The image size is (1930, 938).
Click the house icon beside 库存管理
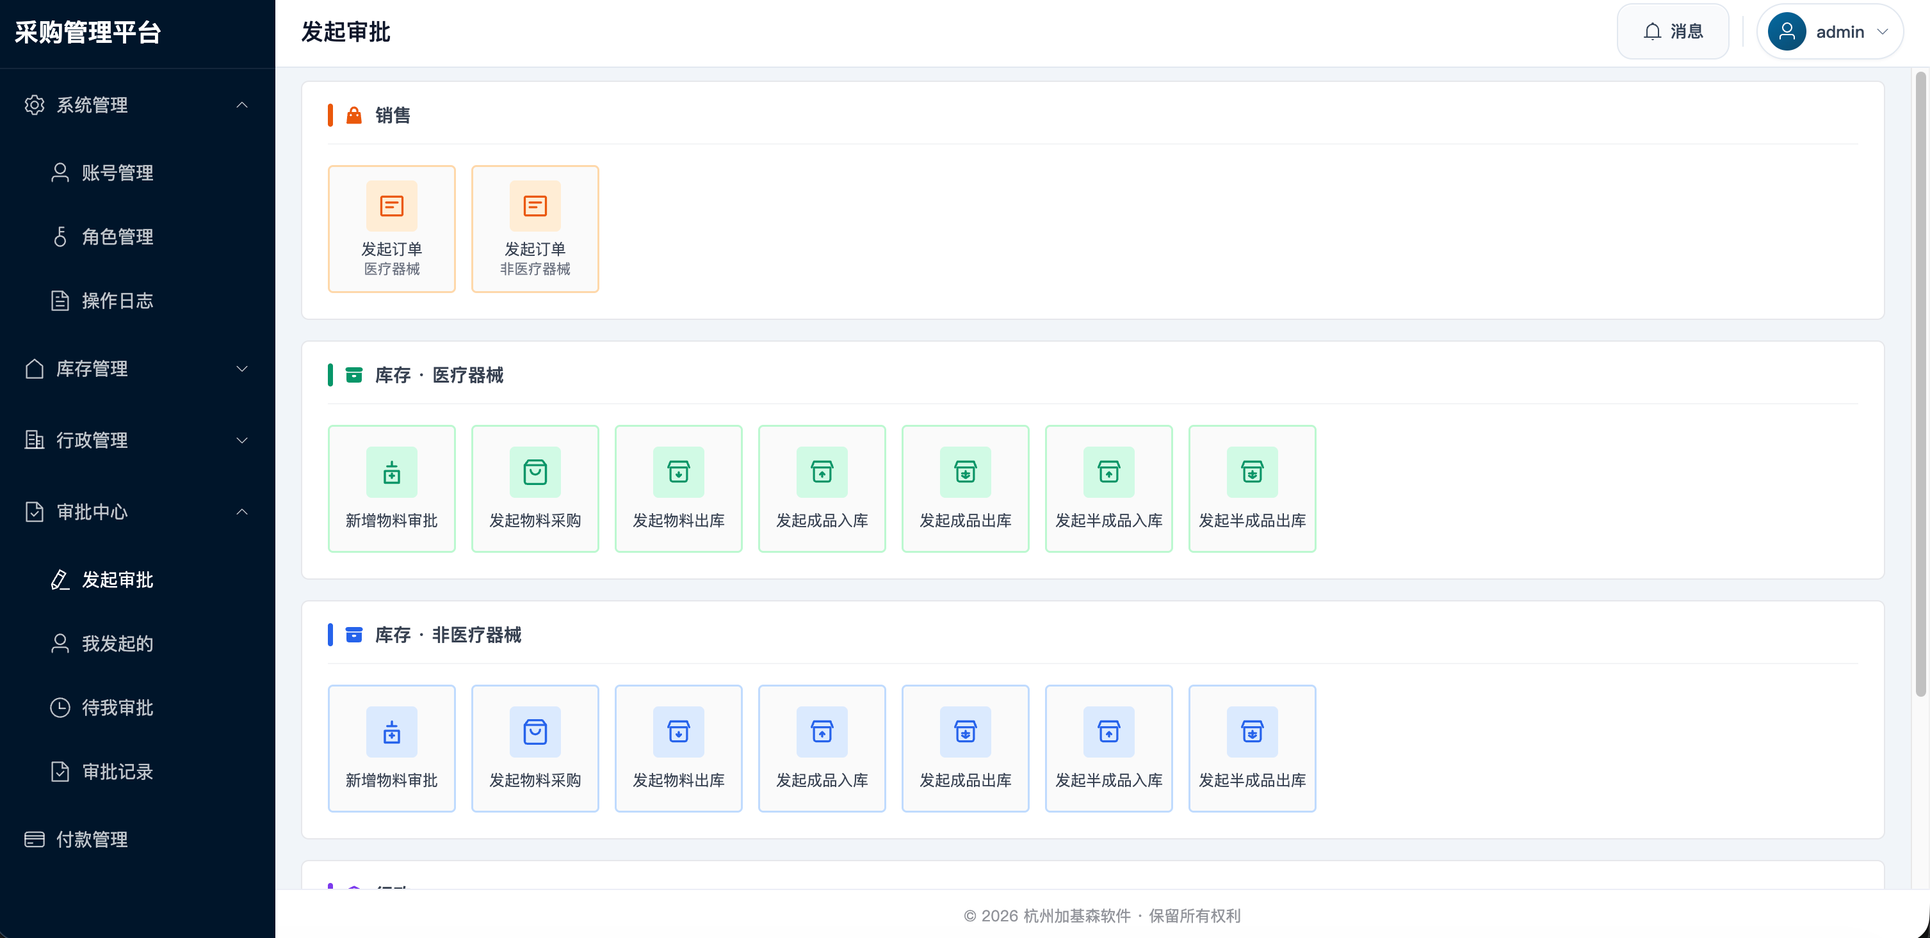click(35, 369)
